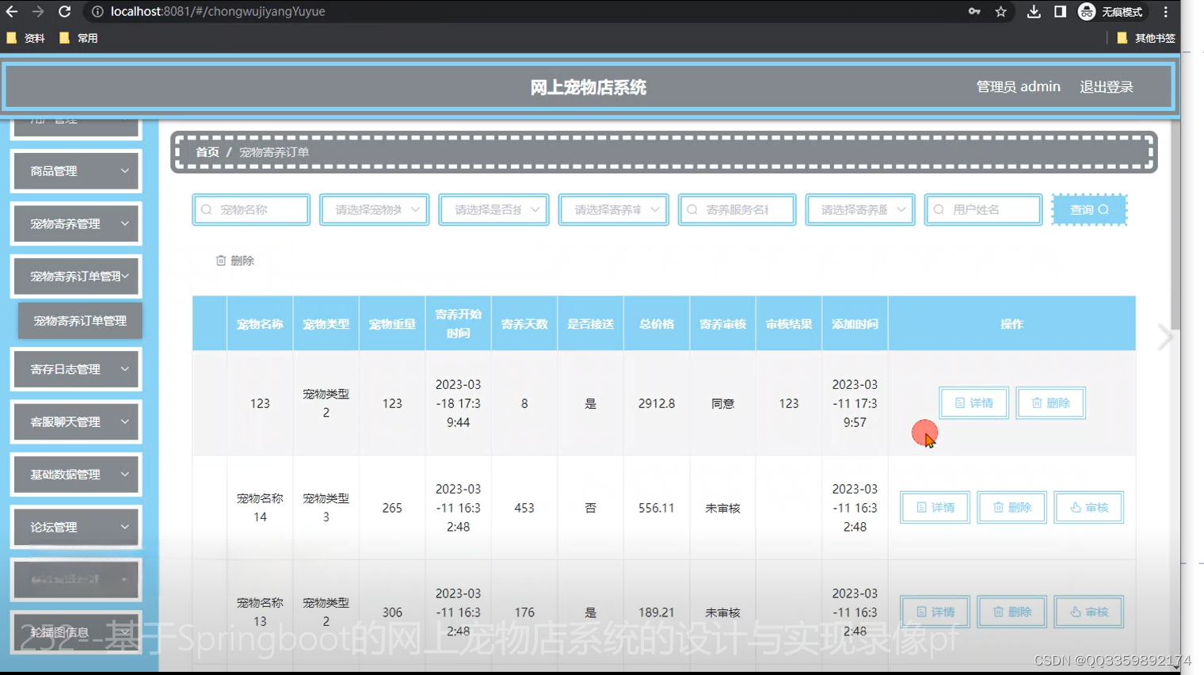Open the 资料 bookmarks folder

point(26,38)
